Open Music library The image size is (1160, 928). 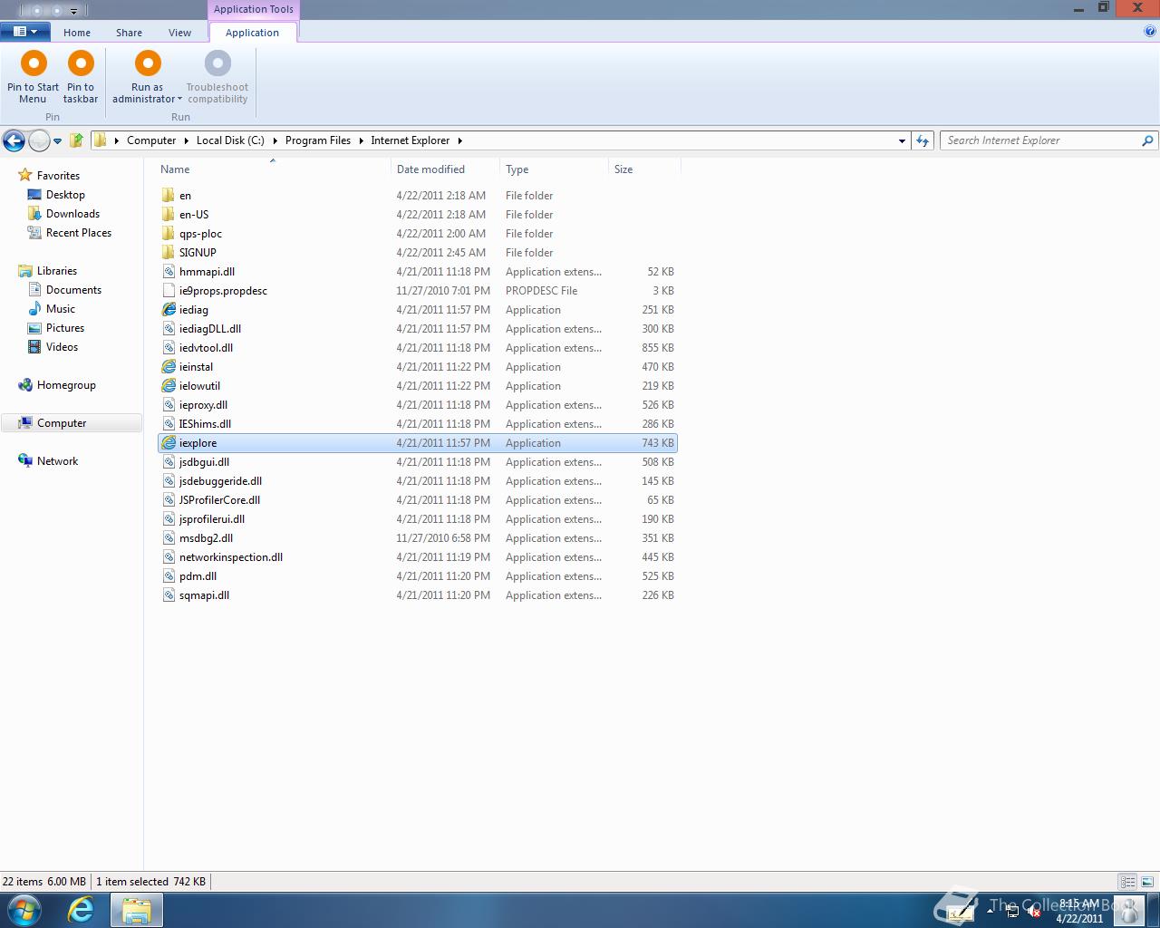61,309
